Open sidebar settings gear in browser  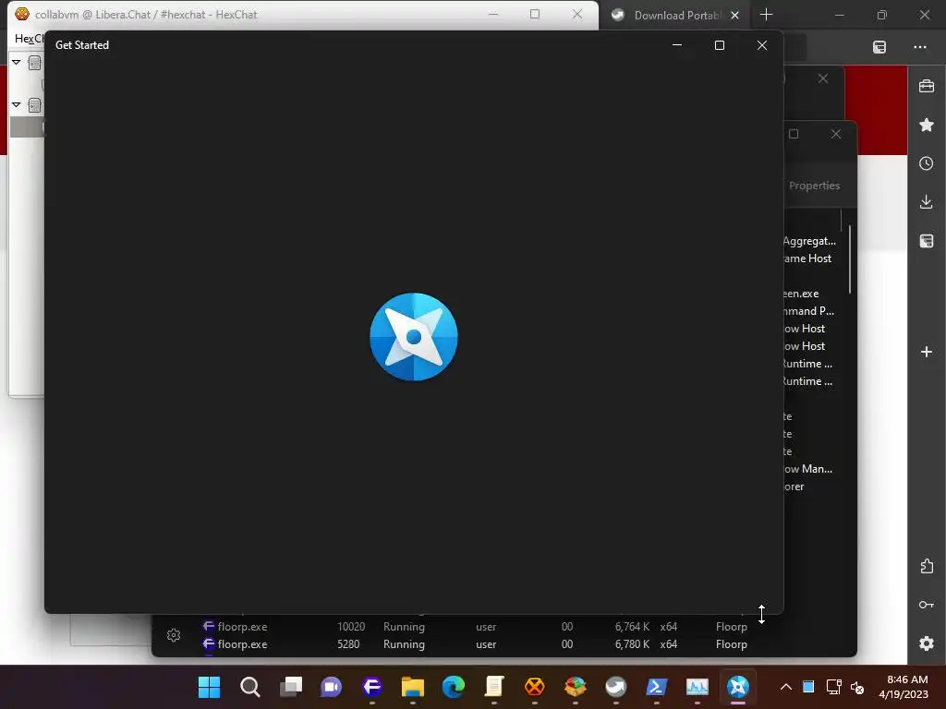coord(926,643)
